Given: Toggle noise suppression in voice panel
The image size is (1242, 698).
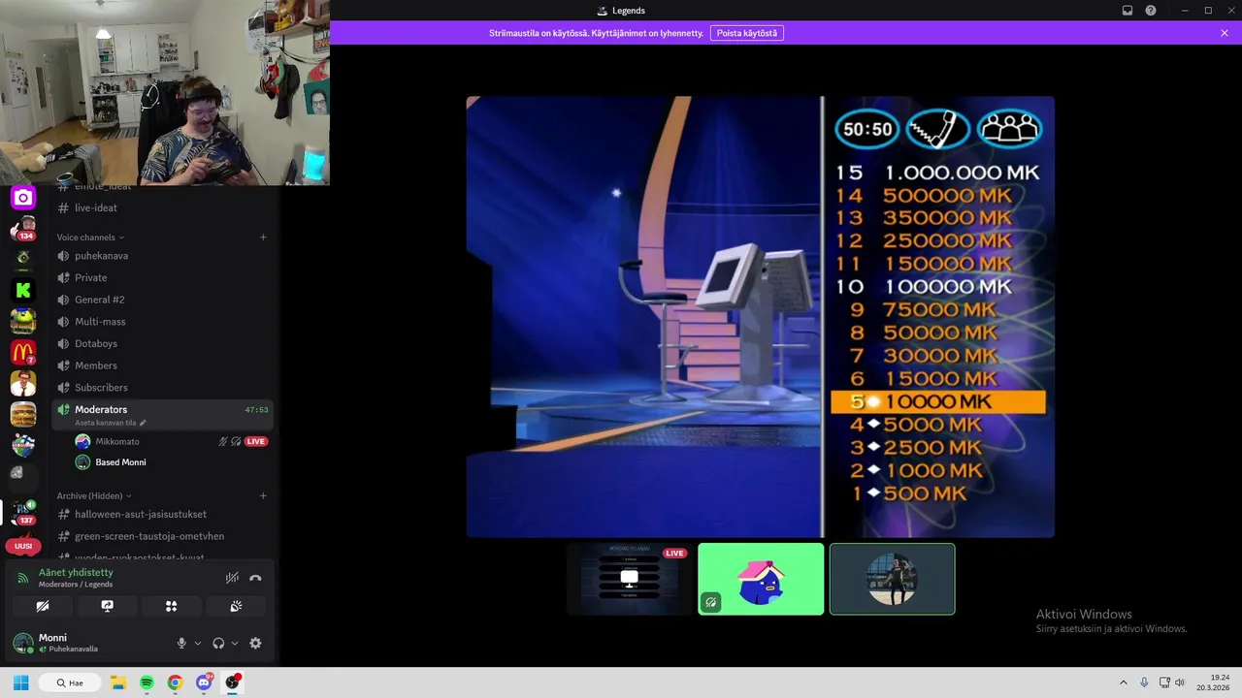Looking at the screenshot, I should coord(232,578).
